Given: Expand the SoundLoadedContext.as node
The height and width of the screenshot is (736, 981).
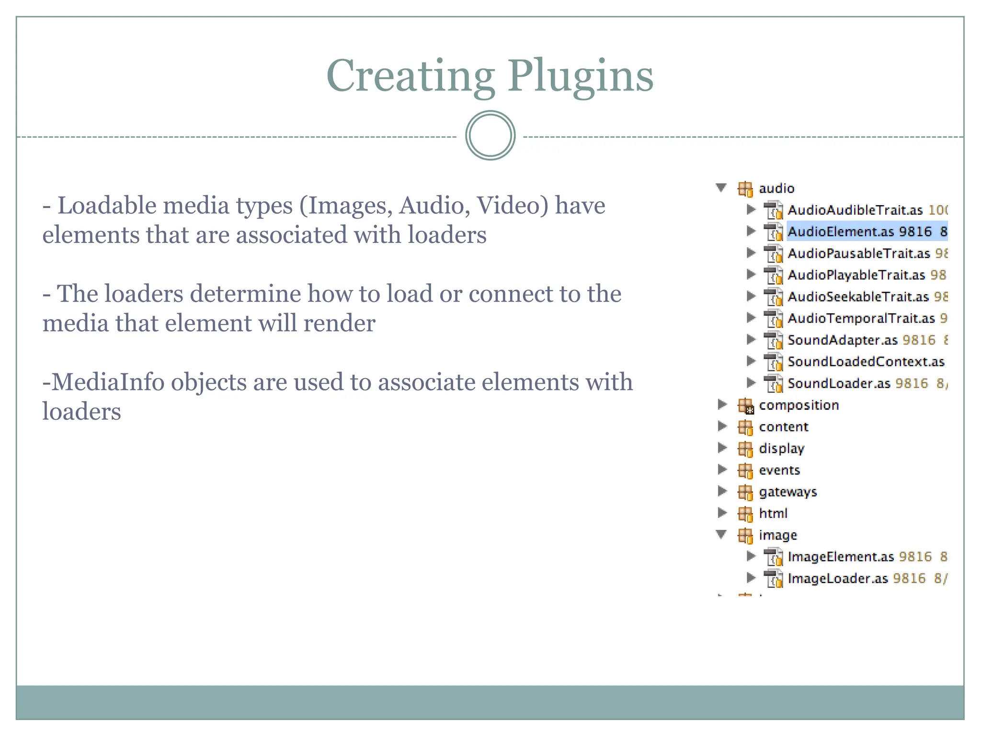Looking at the screenshot, I should click(751, 361).
